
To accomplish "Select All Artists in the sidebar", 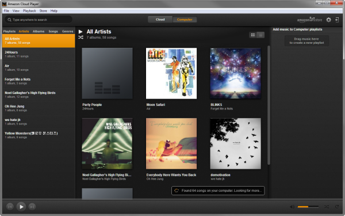I will pyautogui.click(x=39, y=41).
